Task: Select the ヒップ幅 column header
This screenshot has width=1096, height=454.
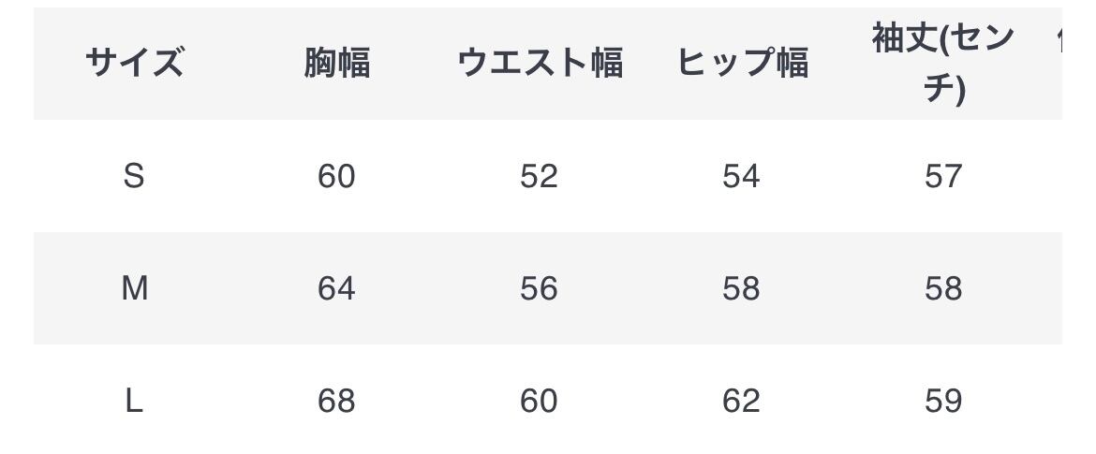Action: coord(742,64)
